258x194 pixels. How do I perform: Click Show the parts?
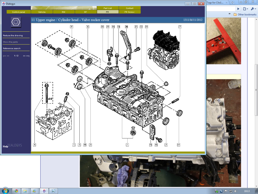[10, 42]
